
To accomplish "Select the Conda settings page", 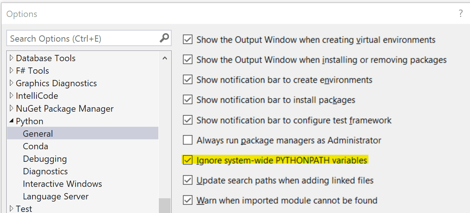I will click(35, 146).
